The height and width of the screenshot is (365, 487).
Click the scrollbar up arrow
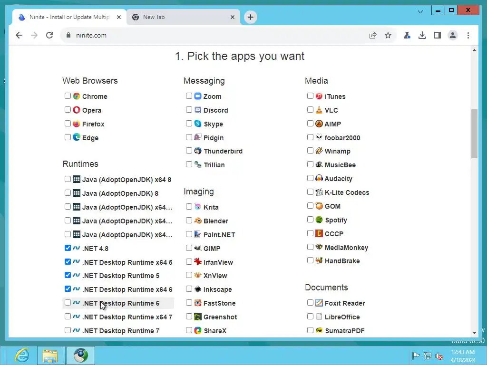474,50
